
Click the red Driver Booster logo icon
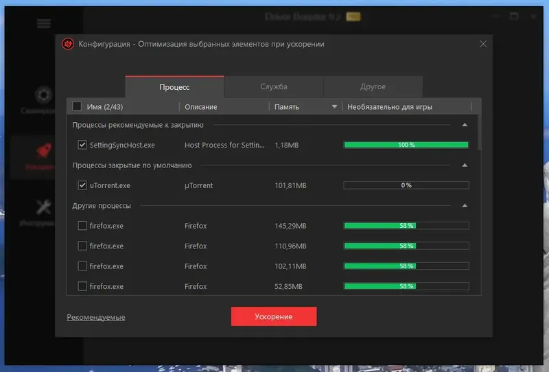[x=68, y=44]
